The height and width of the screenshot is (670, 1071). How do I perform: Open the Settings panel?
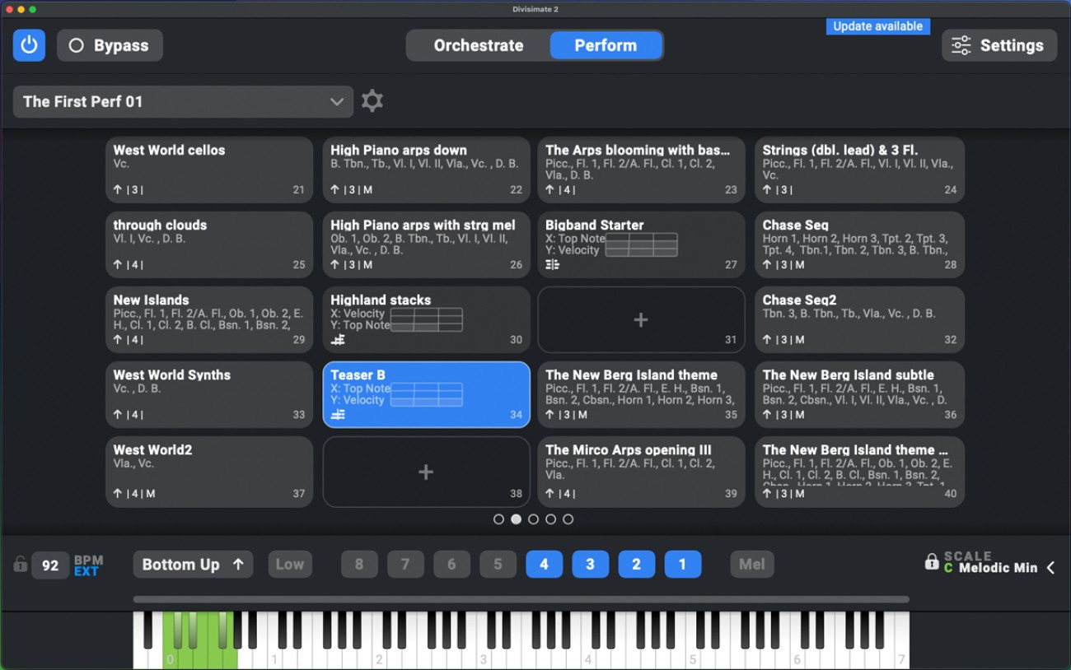pyautogui.click(x=999, y=45)
